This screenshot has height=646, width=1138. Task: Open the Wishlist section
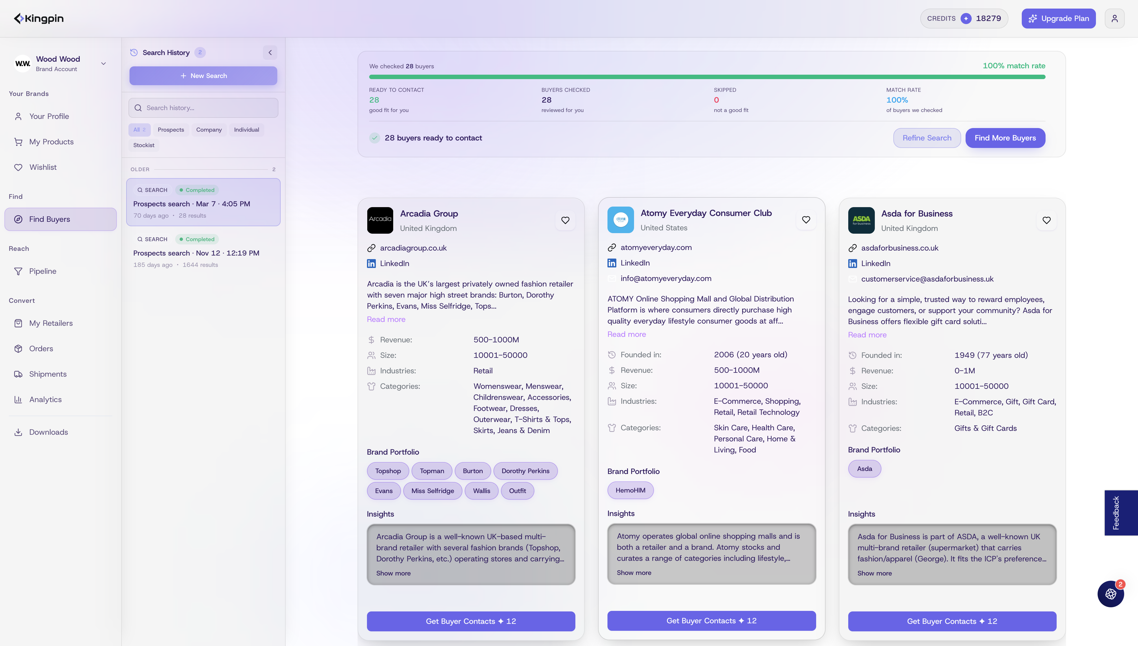point(60,167)
